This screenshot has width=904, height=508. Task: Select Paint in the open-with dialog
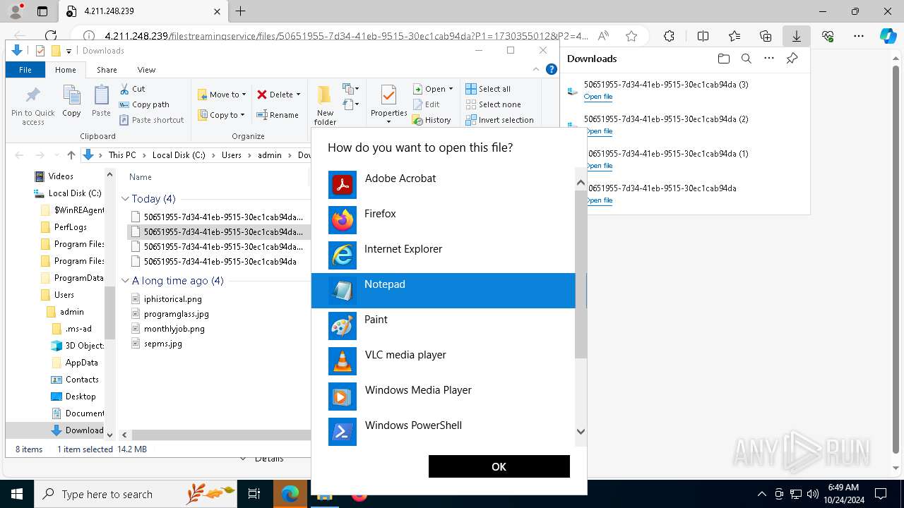[444, 326]
